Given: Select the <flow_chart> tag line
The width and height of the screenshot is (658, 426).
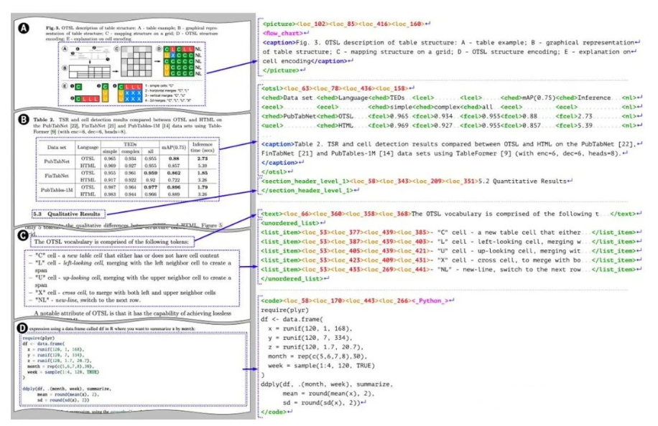Looking at the screenshot, I should pos(283,34).
